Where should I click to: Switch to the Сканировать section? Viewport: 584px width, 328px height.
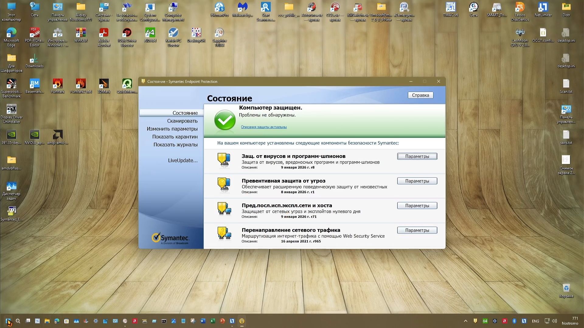click(183, 121)
